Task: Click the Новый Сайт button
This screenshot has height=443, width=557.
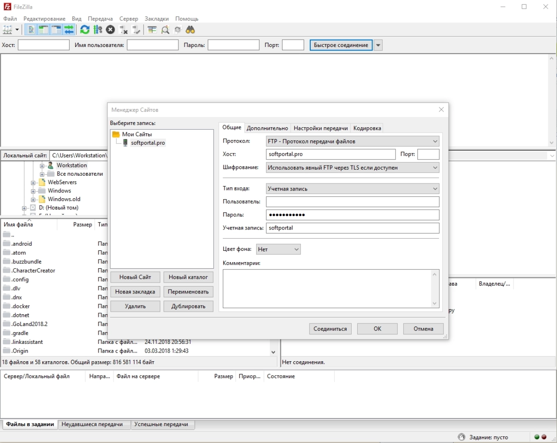Action: pyautogui.click(x=135, y=277)
